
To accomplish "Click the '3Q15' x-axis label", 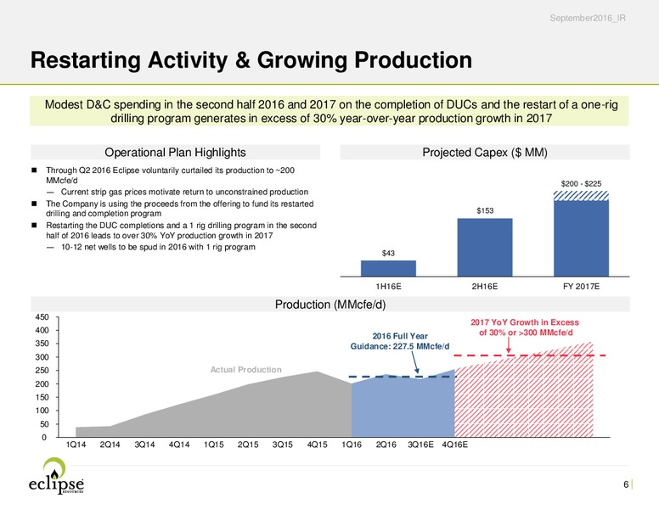I will 283,445.
